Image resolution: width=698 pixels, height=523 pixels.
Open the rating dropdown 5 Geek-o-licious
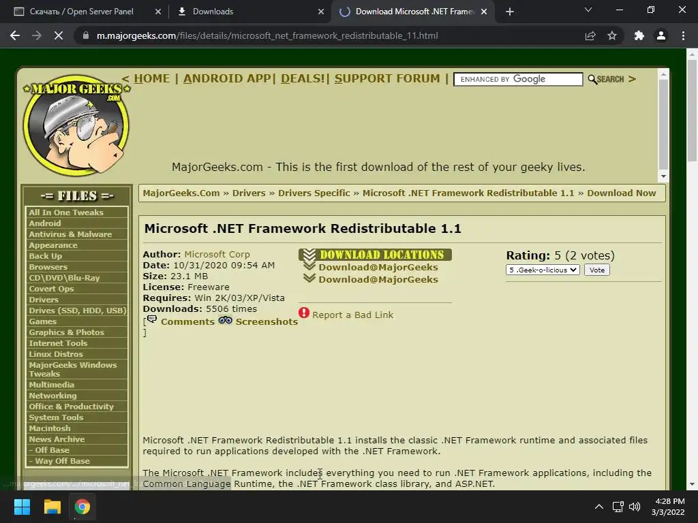pyautogui.click(x=543, y=270)
